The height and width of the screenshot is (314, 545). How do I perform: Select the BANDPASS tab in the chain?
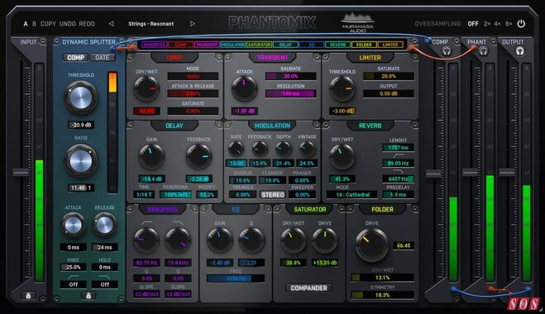pos(154,45)
